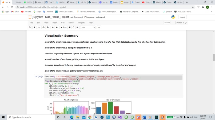Open the Maps bookmark

(37, 12)
